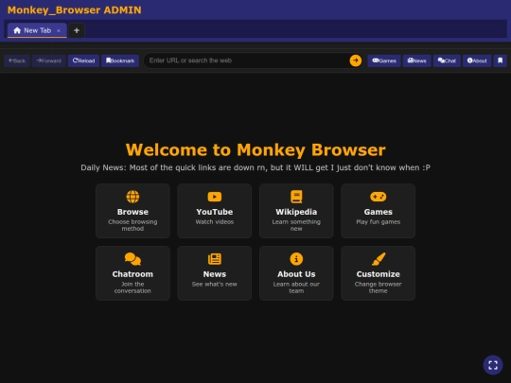The height and width of the screenshot is (383, 511).
Task: Go Forward in navigation toolbar
Action: point(49,61)
